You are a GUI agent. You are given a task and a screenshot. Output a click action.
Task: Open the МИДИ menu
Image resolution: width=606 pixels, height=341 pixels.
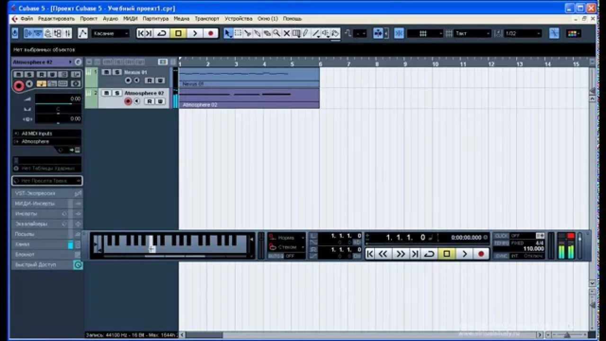tap(130, 18)
